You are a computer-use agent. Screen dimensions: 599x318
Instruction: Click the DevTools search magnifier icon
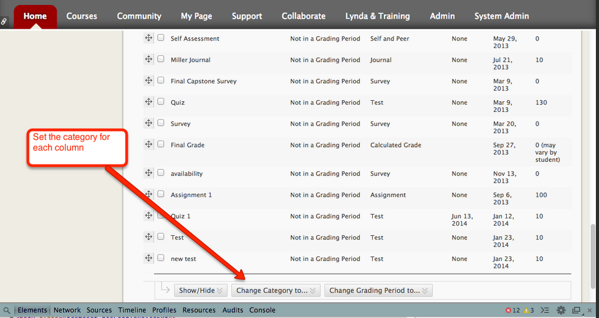(6, 311)
